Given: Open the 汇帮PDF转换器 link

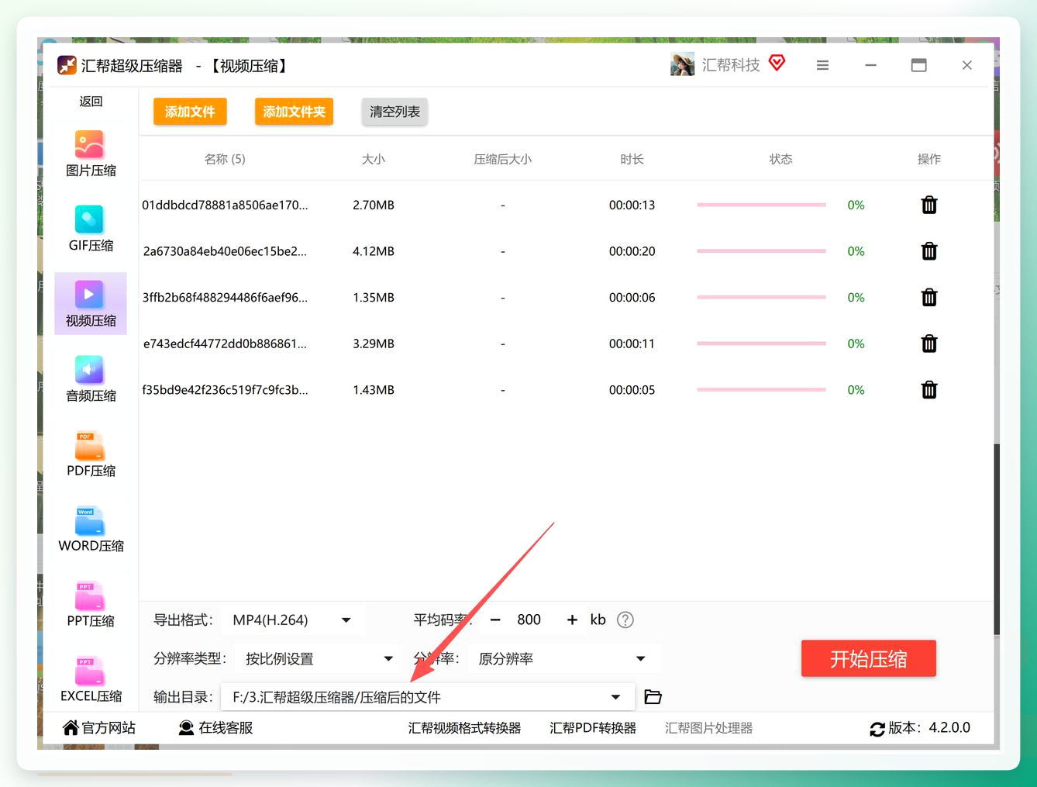Looking at the screenshot, I should (593, 728).
